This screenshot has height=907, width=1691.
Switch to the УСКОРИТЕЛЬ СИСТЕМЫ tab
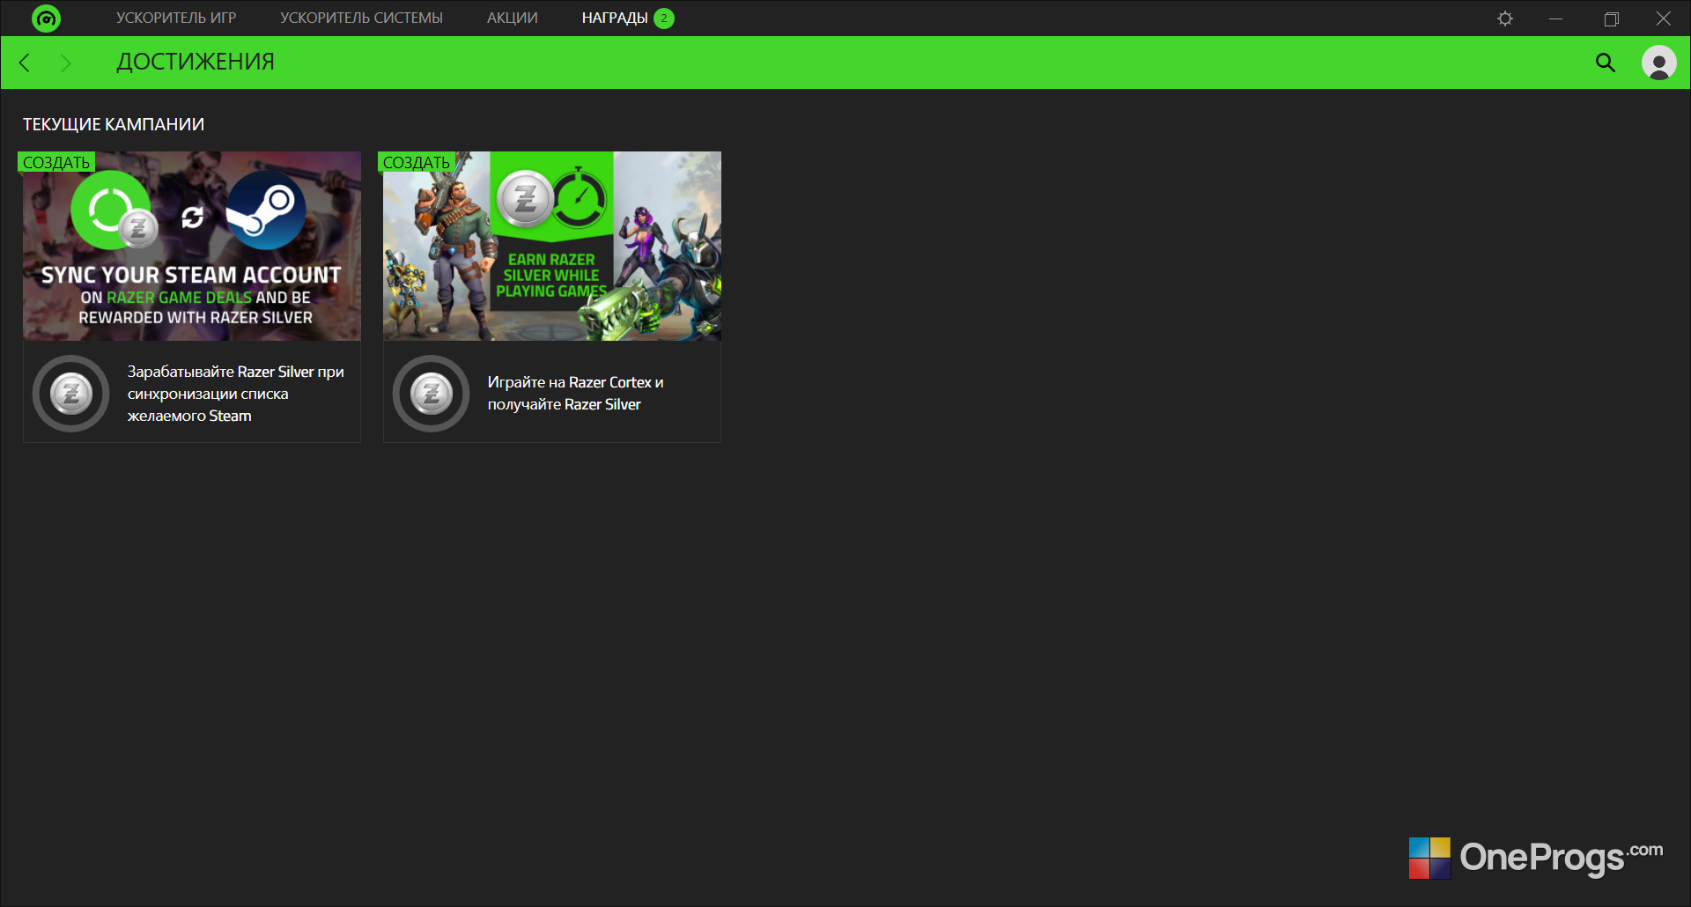361,18
